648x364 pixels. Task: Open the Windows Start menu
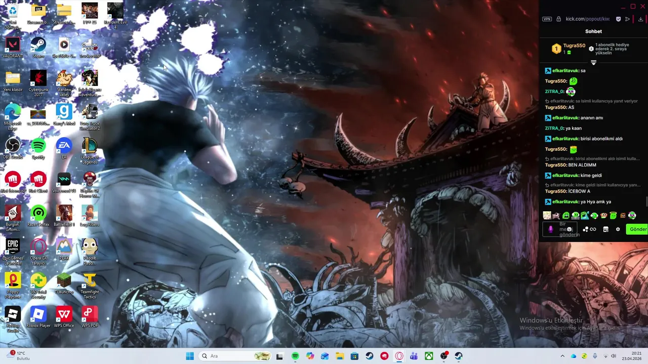[190, 356]
